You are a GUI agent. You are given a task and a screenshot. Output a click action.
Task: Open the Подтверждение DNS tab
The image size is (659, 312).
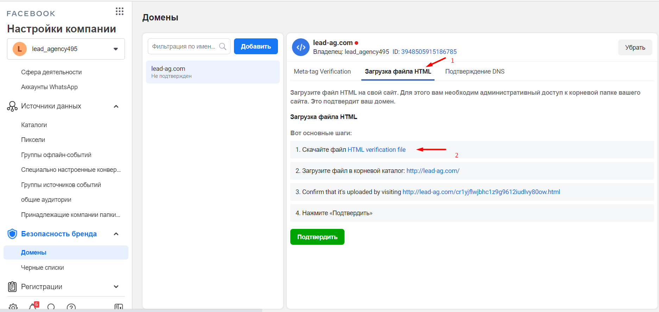click(475, 71)
